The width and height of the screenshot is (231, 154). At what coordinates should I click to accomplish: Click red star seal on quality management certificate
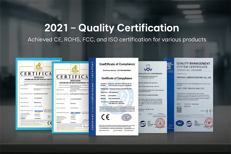[x=209, y=123]
